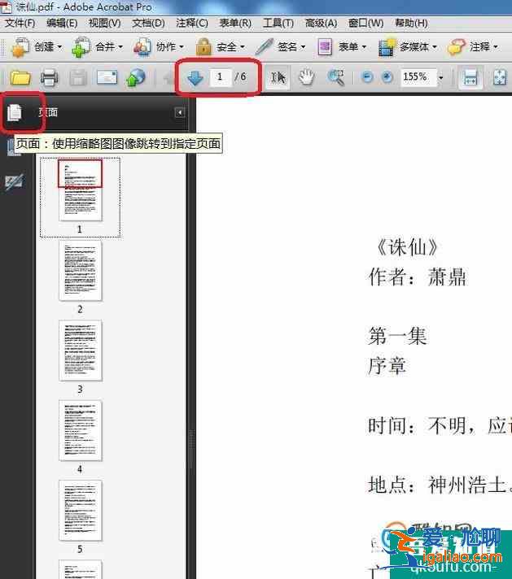Click the save floppy disk icon
512x579 pixels.
(x=78, y=78)
